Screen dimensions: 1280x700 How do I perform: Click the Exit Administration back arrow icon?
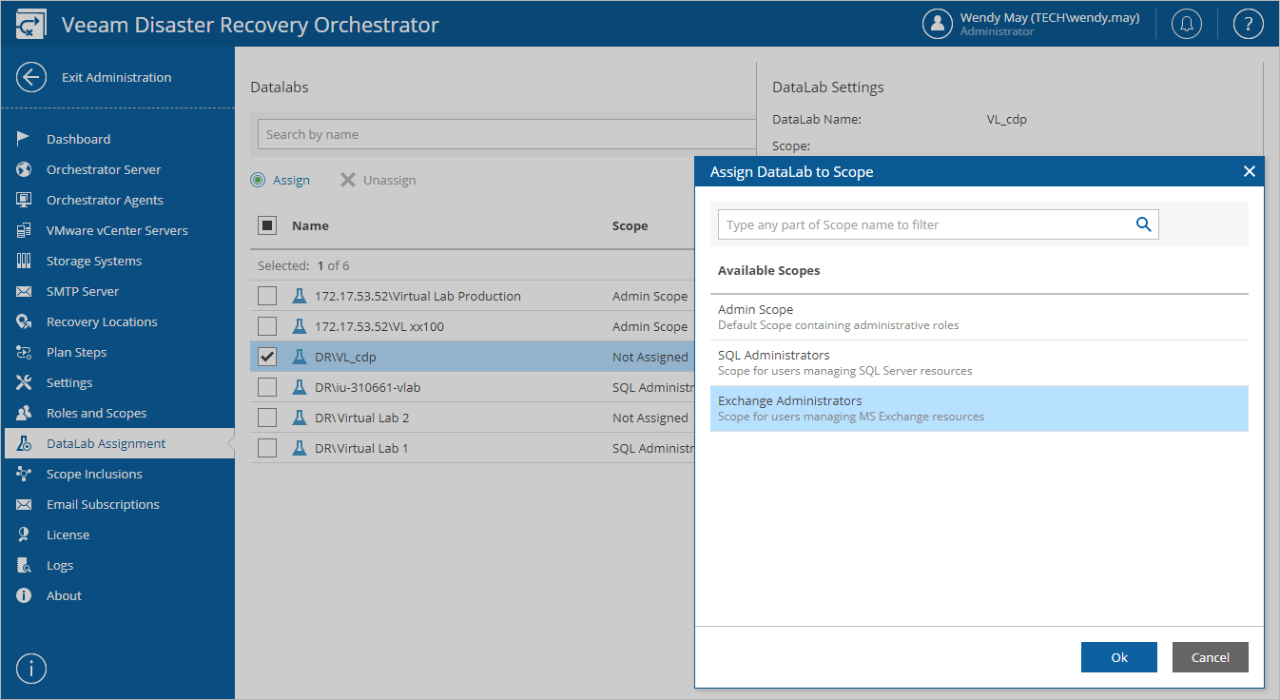[x=31, y=78]
